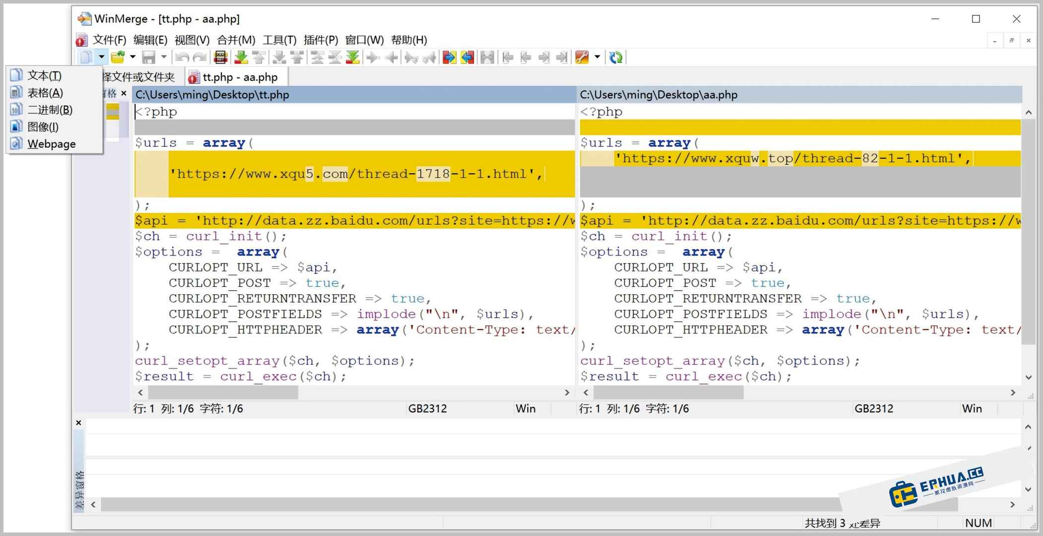Click the Current Difference icon
The height and width of the screenshot is (536, 1043).
(335, 58)
